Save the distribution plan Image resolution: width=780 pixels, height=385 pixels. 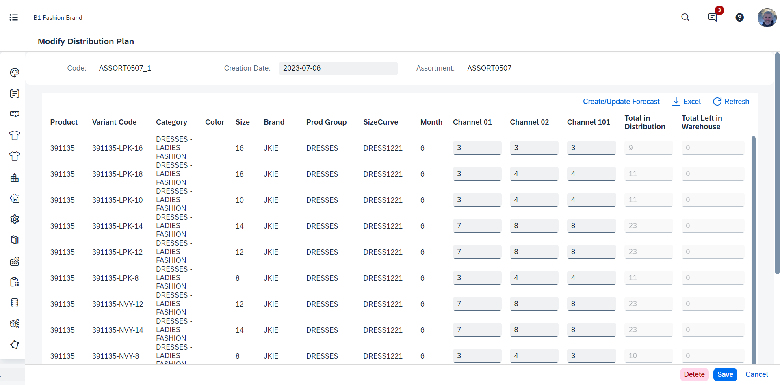725,374
